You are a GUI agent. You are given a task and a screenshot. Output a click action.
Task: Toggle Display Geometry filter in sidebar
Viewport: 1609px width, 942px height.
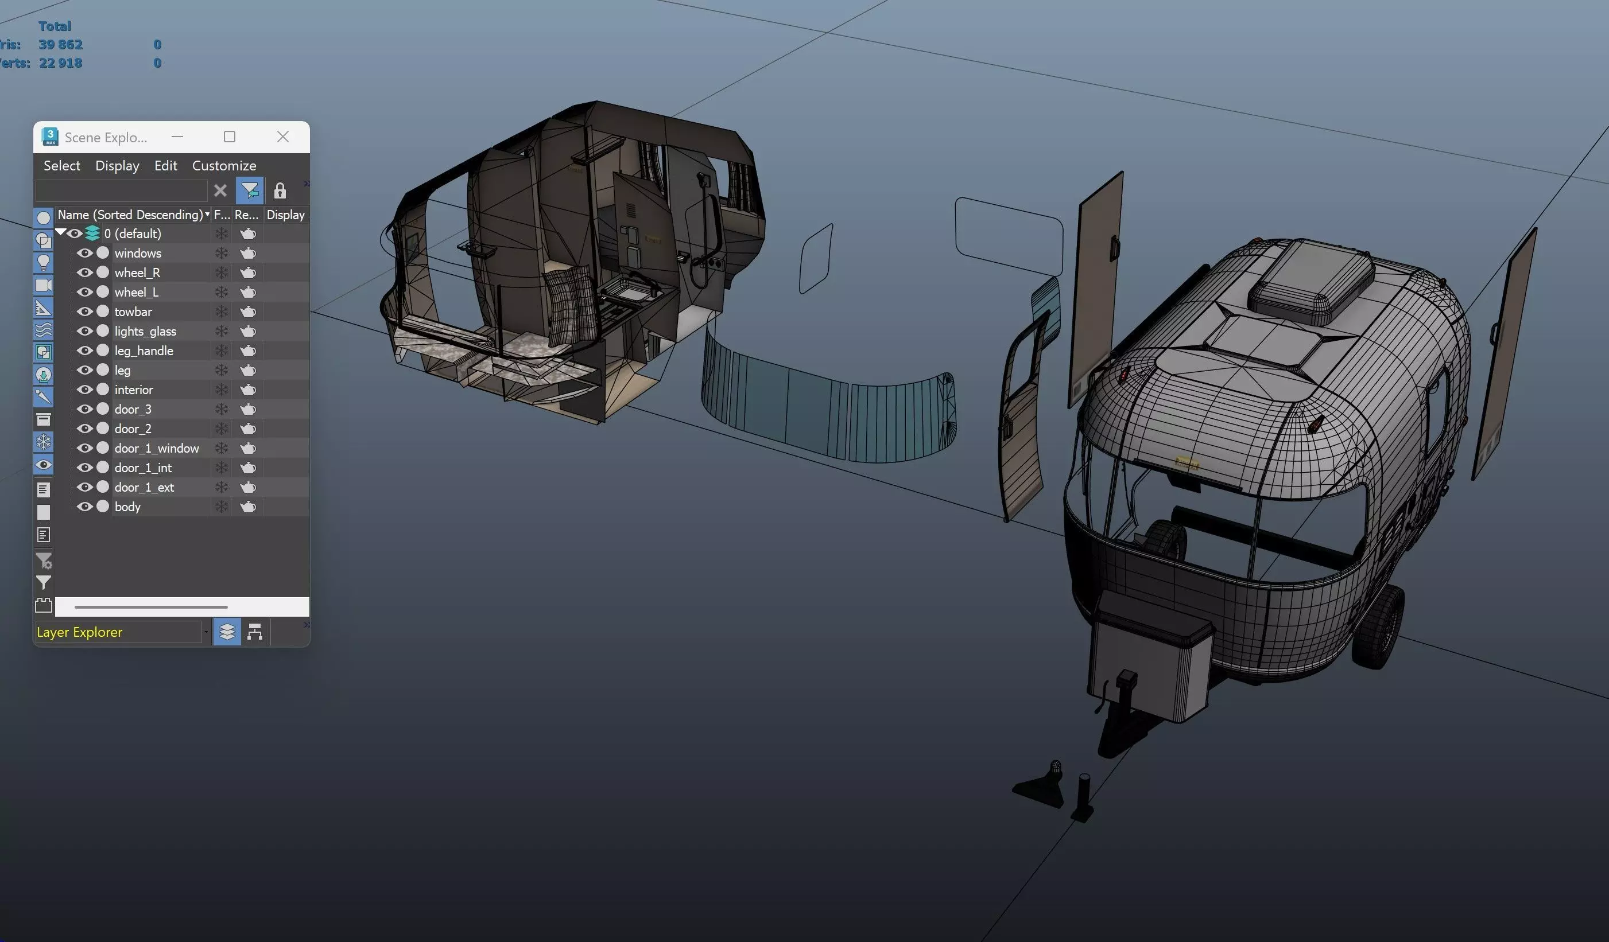(x=44, y=217)
